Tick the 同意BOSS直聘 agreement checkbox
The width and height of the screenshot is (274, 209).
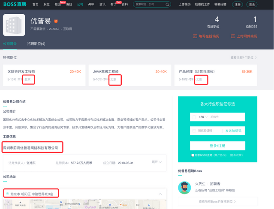[193, 155]
